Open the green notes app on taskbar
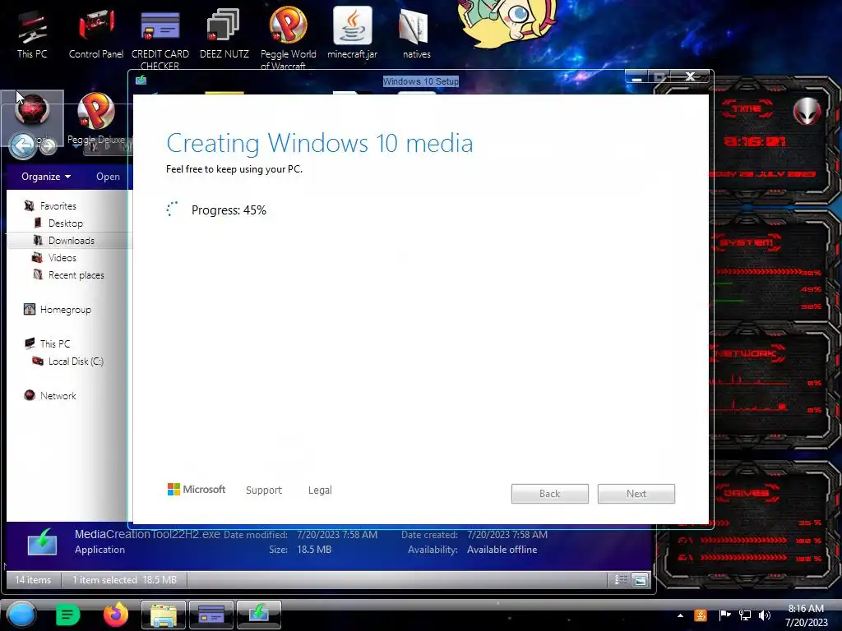Viewport: 842px width, 631px height. pyautogui.click(x=67, y=615)
